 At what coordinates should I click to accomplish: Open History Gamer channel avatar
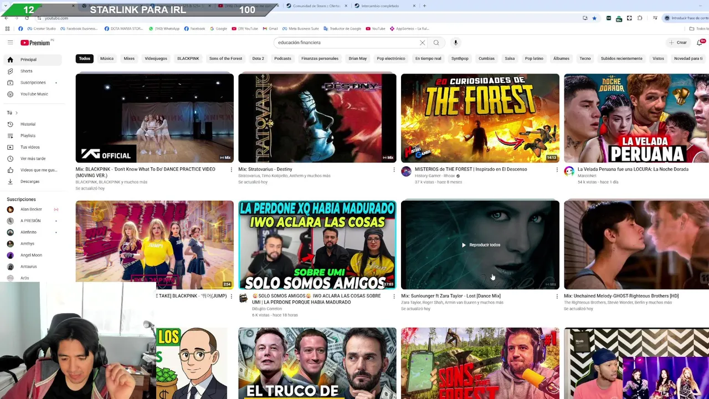pyautogui.click(x=406, y=171)
